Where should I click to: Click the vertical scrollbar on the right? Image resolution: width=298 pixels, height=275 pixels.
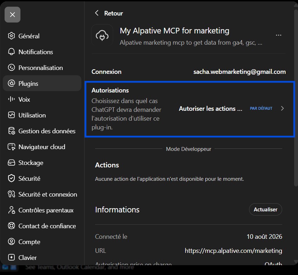pos(296,98)
